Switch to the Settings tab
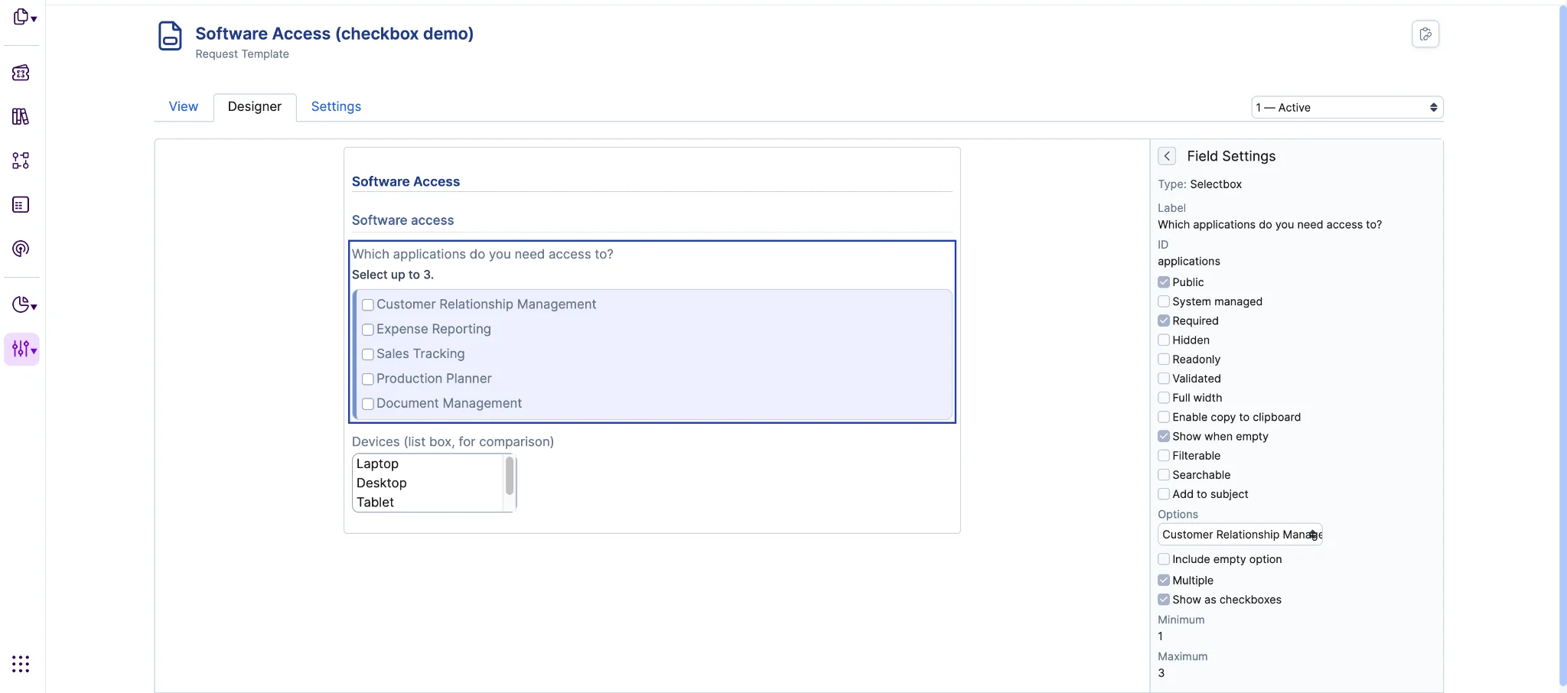Screen dimensions: 1567x693 click(x=336, y=106)
